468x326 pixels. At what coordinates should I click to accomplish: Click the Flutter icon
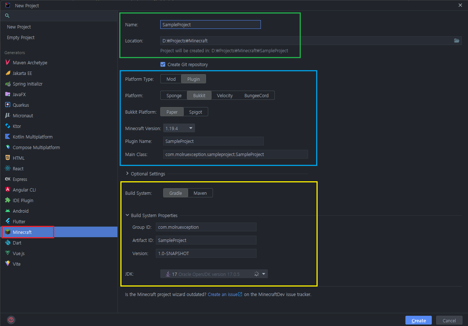(8, 221)
